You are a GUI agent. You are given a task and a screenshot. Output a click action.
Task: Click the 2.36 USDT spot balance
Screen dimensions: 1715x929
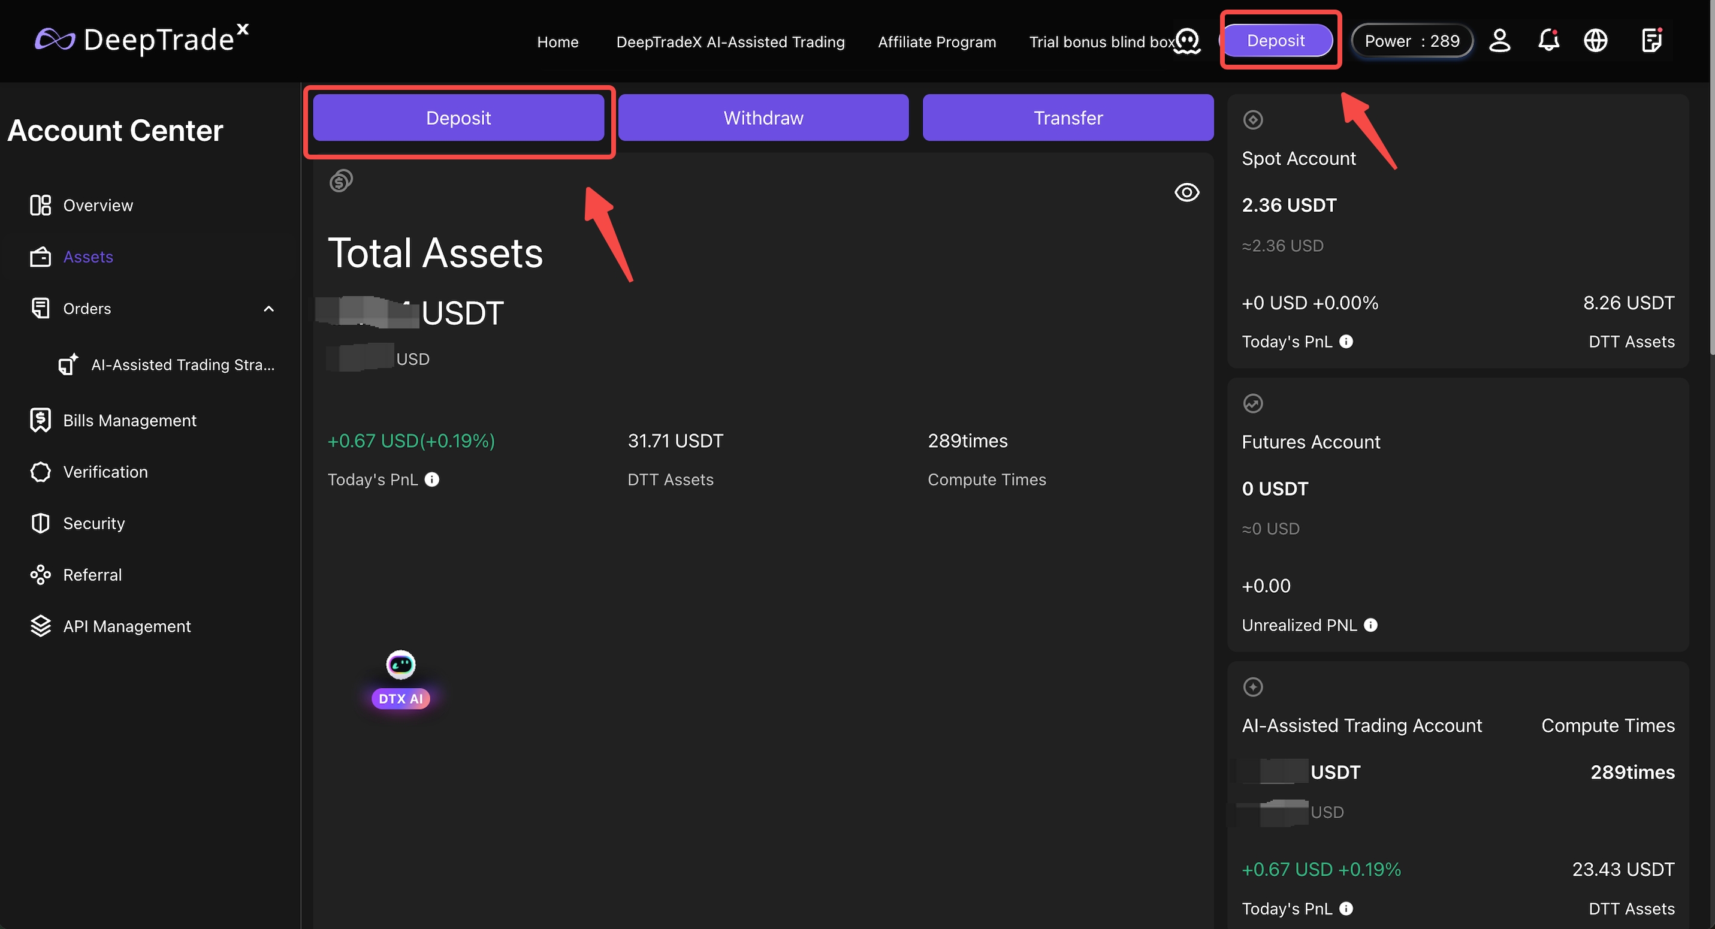[x=1289, y=205]
